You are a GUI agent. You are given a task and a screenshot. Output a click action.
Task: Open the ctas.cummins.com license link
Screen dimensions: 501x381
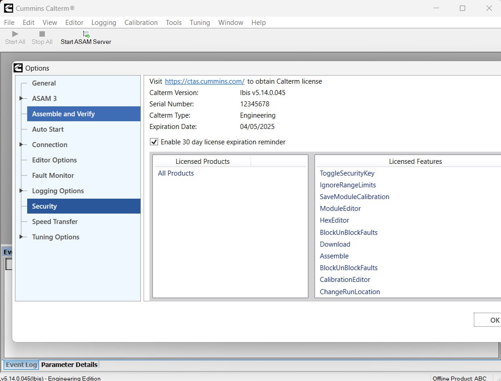click(x=204, y=81)
